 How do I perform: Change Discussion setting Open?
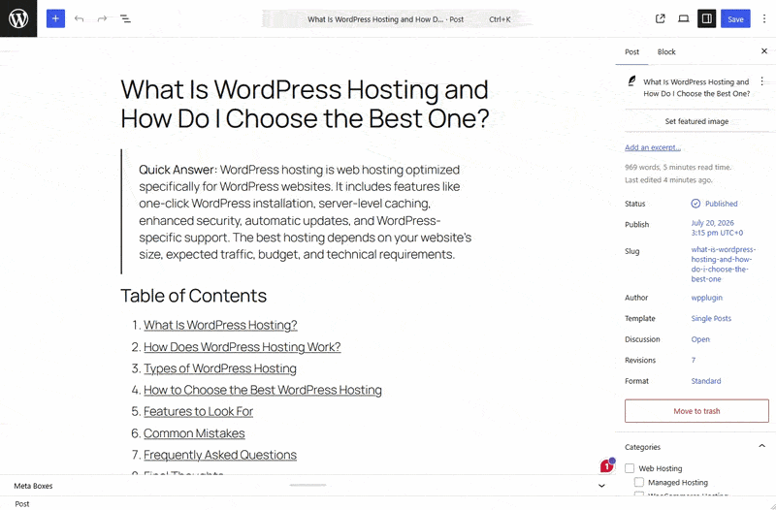[x=700, y=339]
